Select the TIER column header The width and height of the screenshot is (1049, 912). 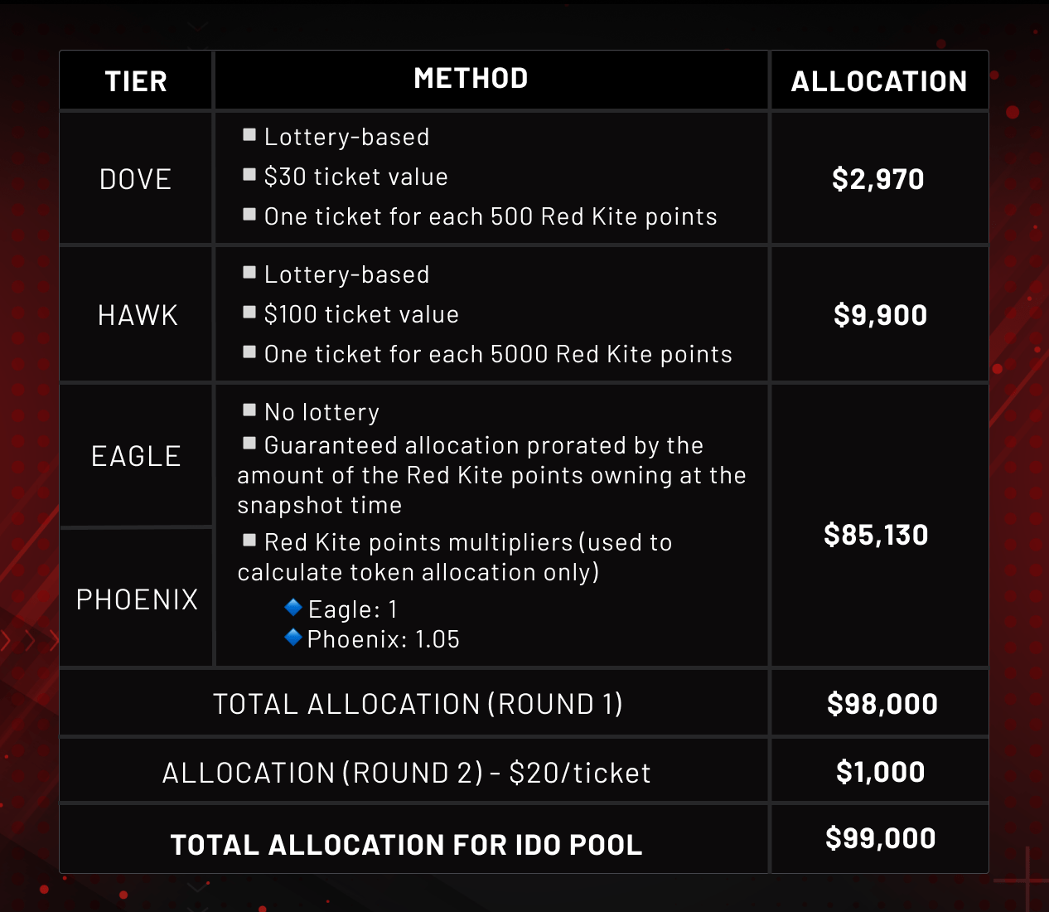(136, 81)
